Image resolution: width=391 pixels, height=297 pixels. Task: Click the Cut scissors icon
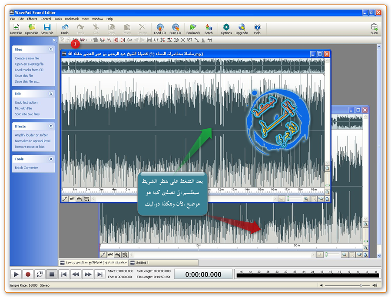[x=96, y=29]
